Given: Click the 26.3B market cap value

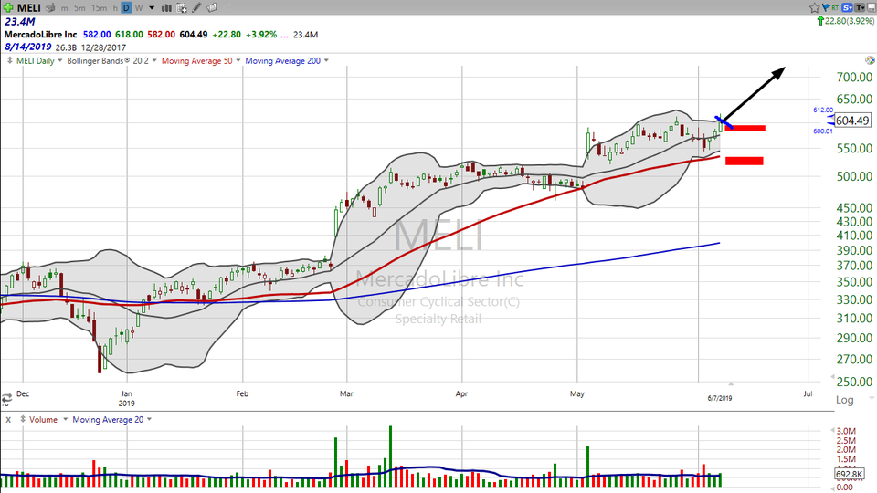Looking at the screenshot, I should (66, 47).
